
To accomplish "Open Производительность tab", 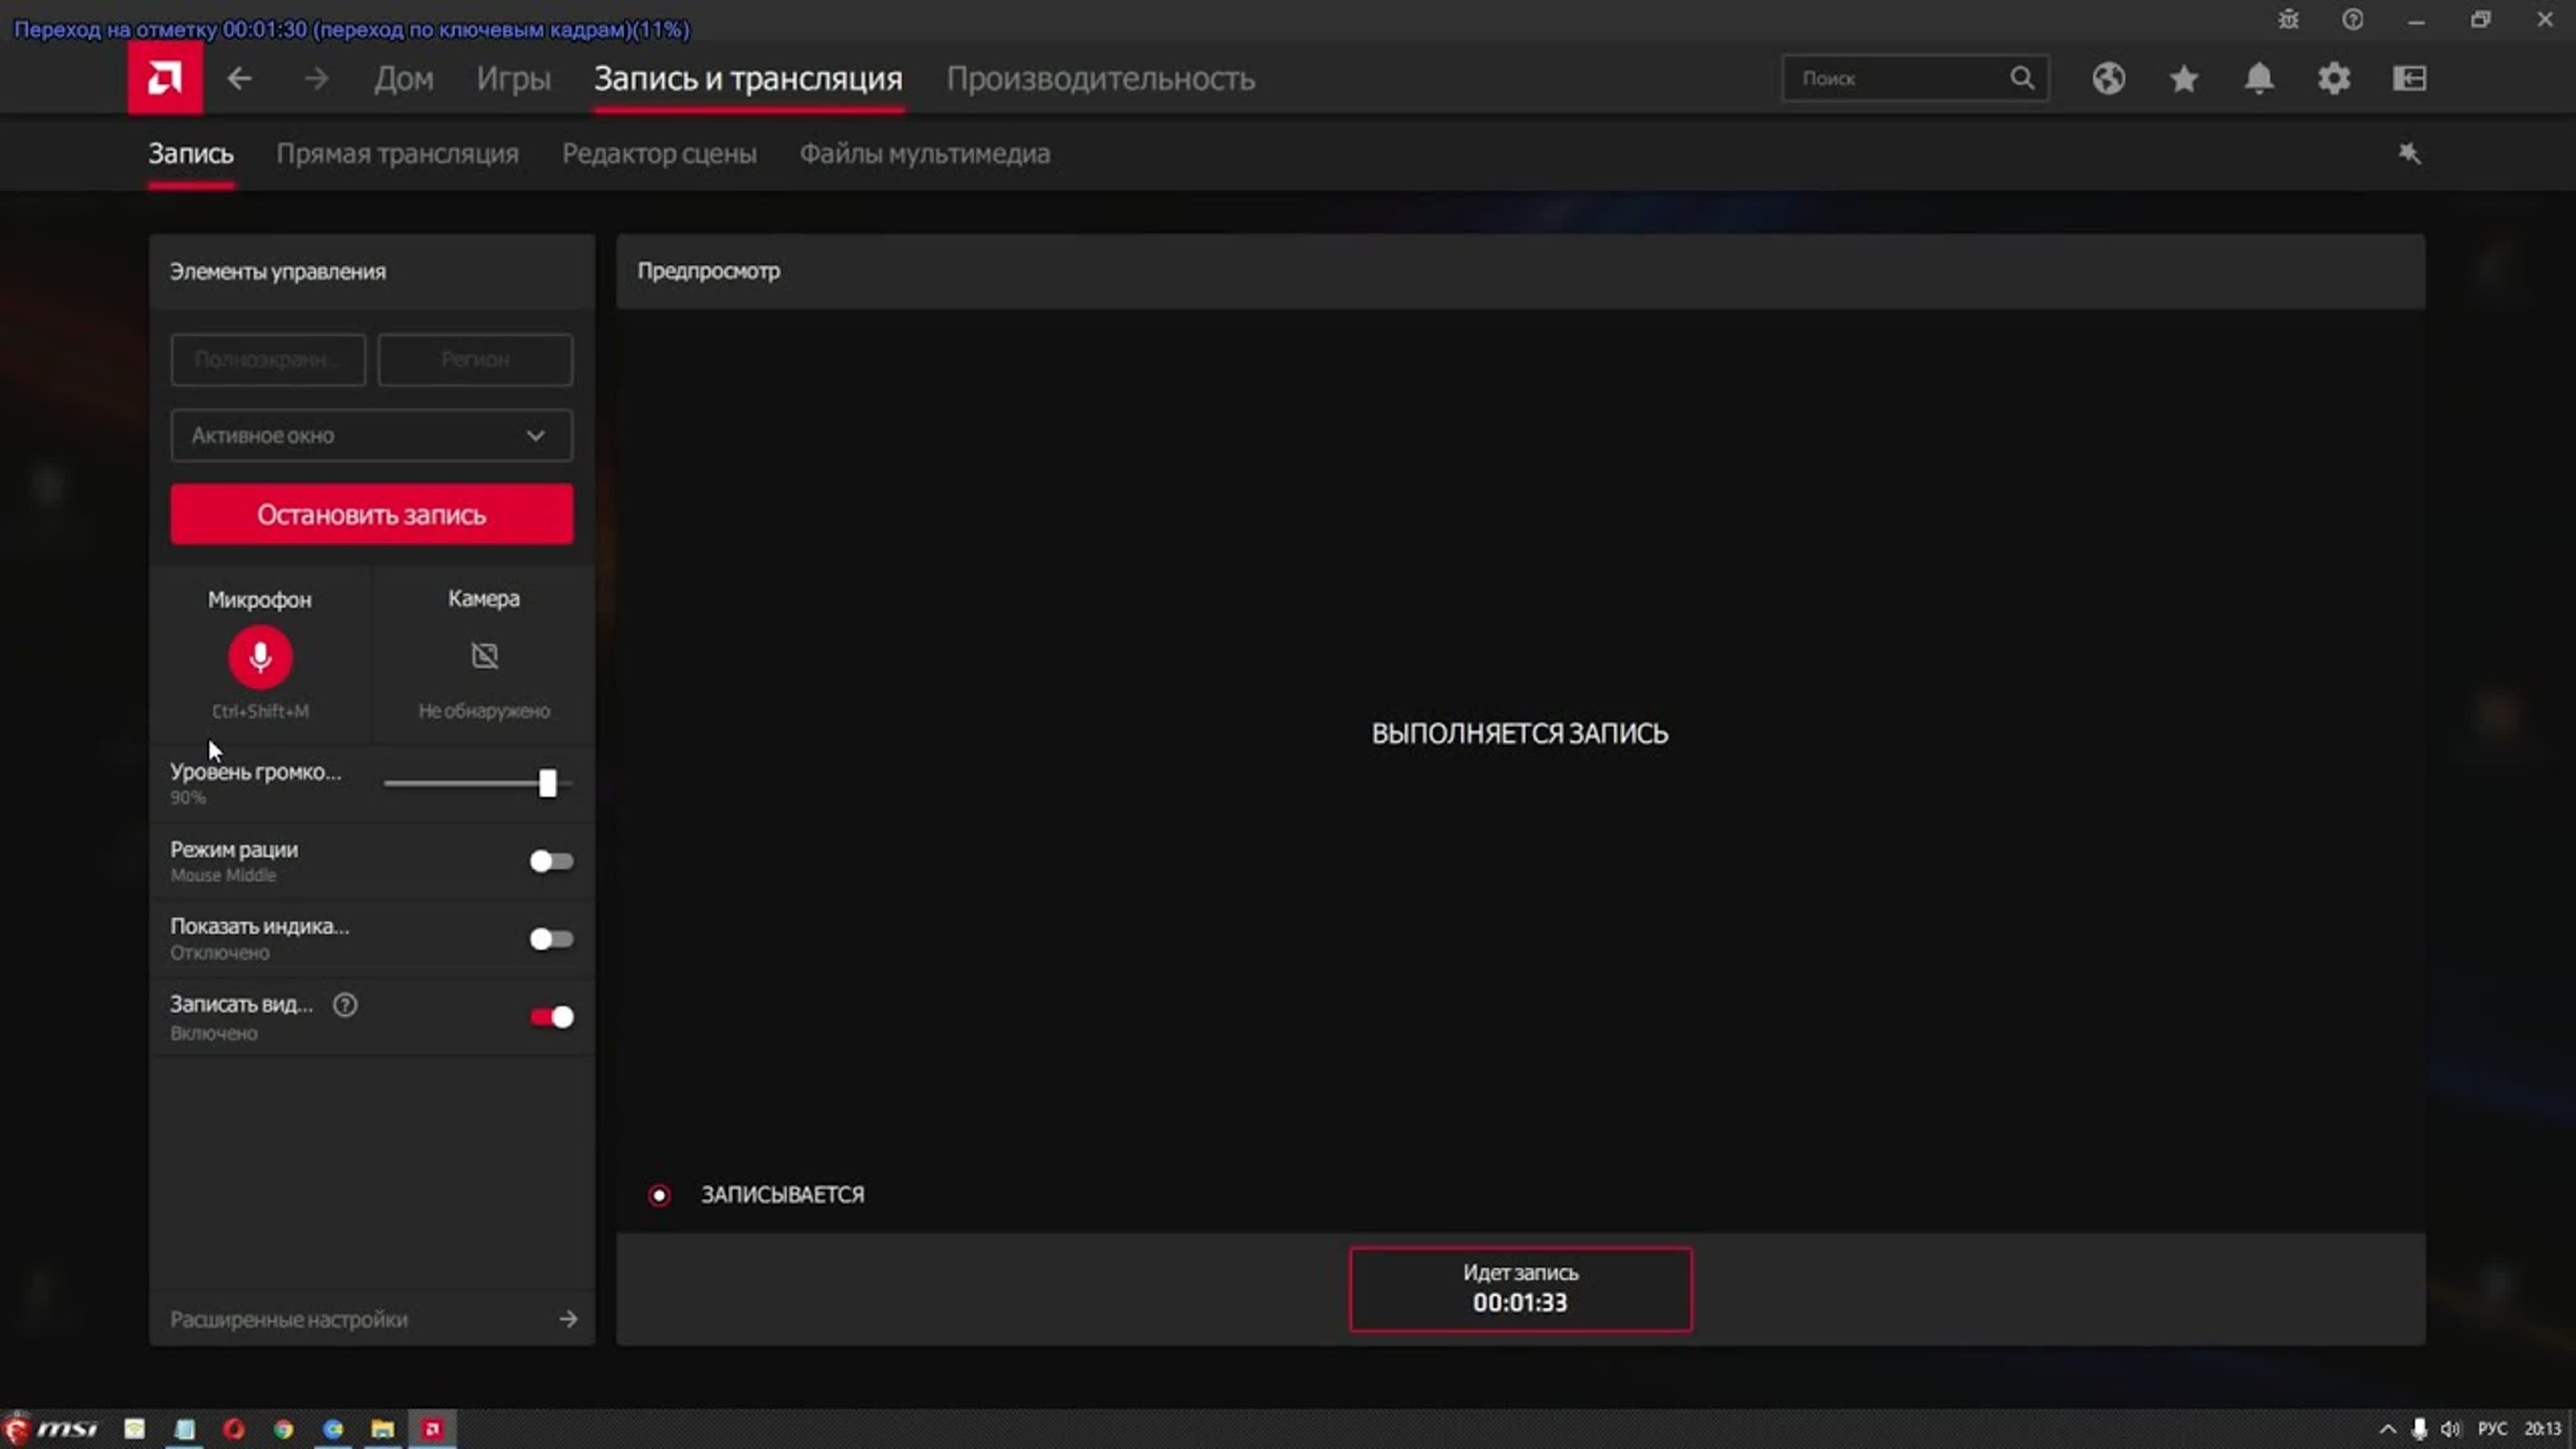I will pyautogui.click(x=1100, y=78).
